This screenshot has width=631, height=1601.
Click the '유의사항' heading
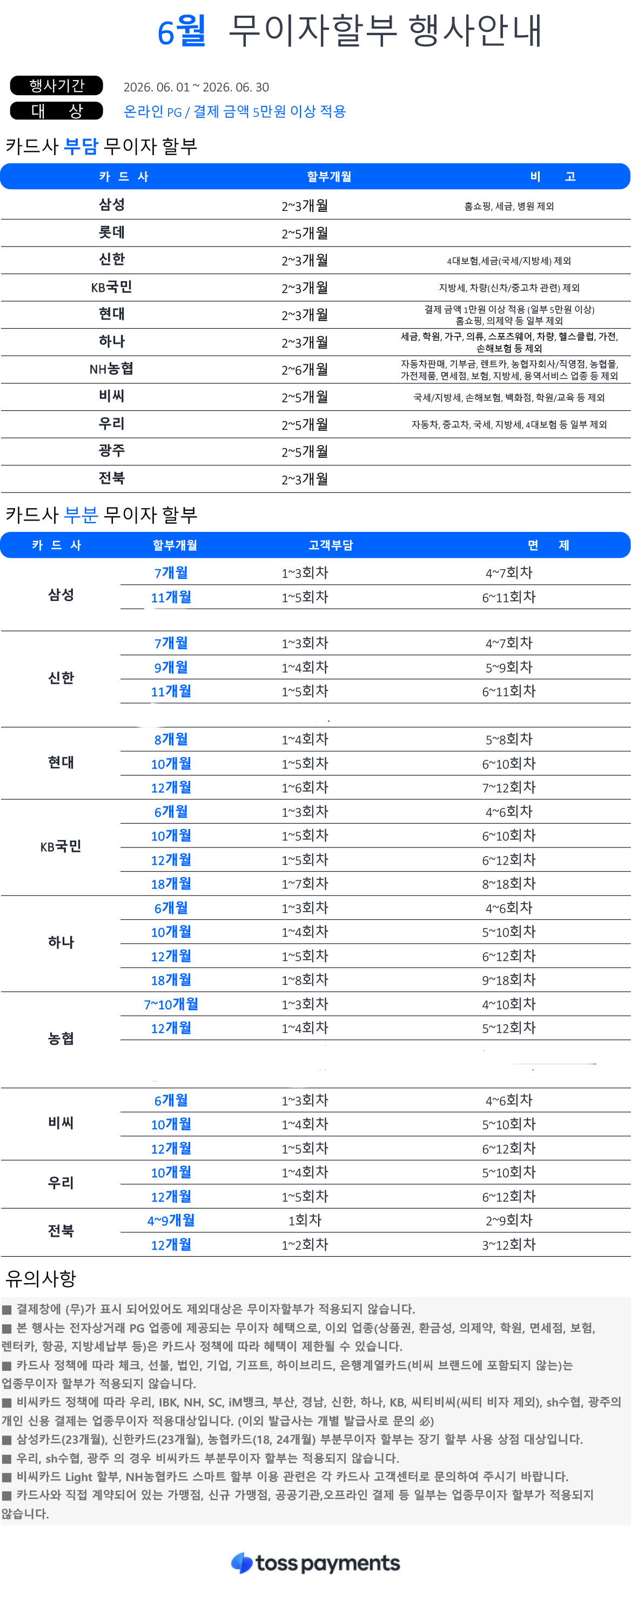pyautogui.click(x=41, y=1278)
